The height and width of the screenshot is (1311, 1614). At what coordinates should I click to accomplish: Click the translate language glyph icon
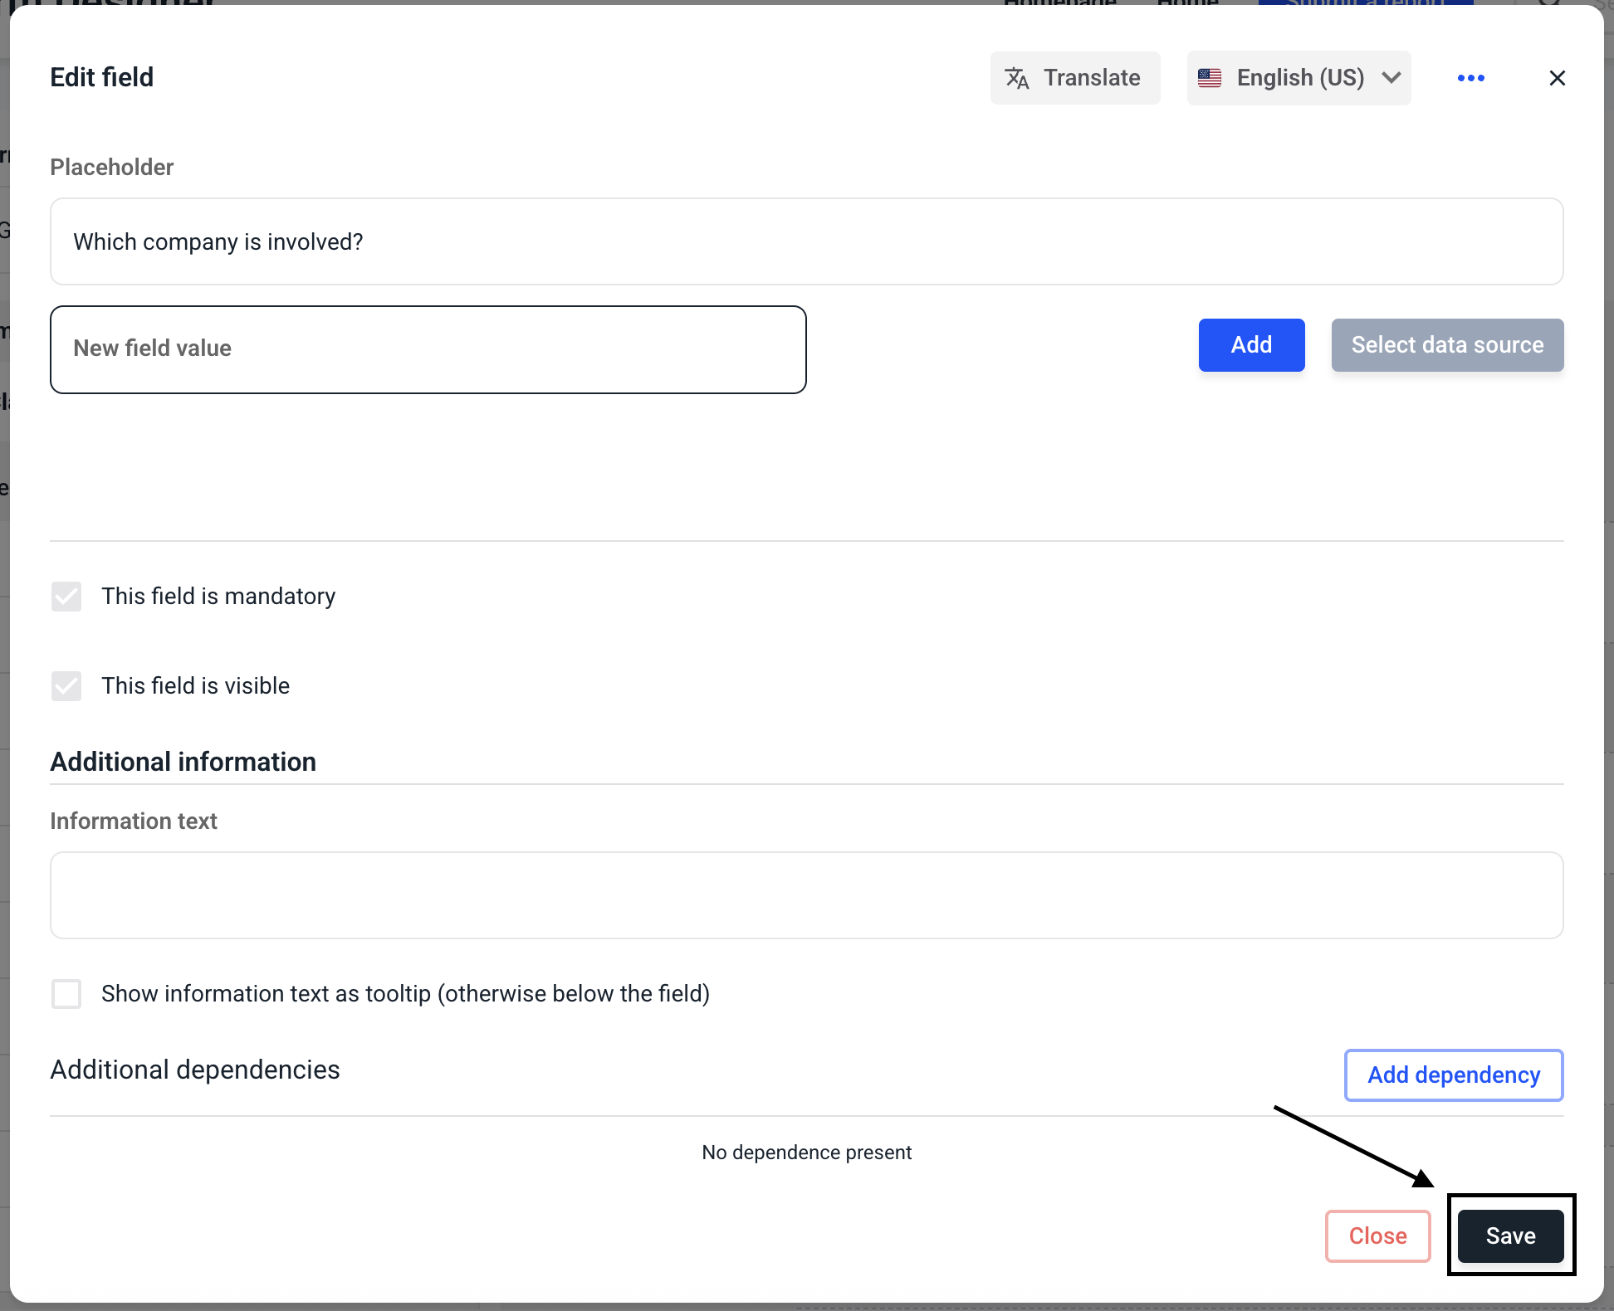click(1017, 78)
